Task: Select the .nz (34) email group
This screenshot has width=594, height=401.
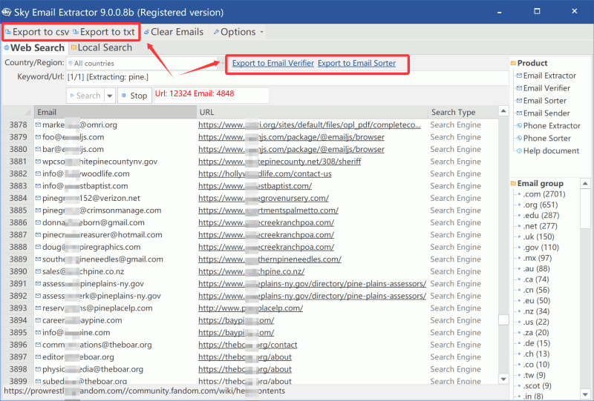Action: 536,311
